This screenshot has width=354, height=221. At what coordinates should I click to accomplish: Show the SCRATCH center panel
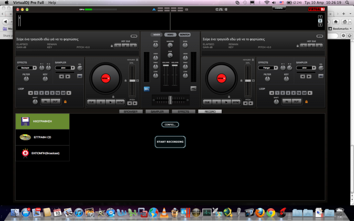pos(185,35)
